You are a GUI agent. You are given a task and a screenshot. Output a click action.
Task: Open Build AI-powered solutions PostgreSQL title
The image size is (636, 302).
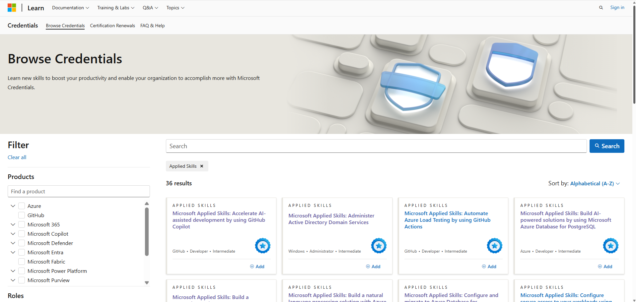[x=566, y=220]
